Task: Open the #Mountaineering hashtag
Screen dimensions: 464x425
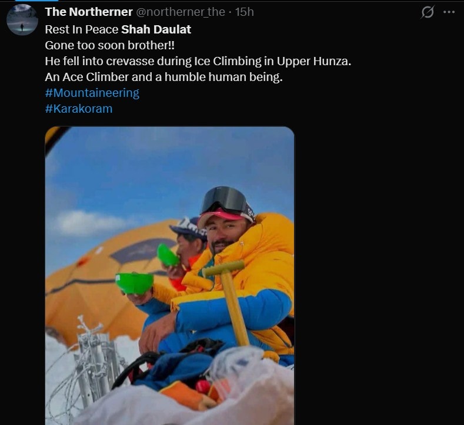Action: 92,93
